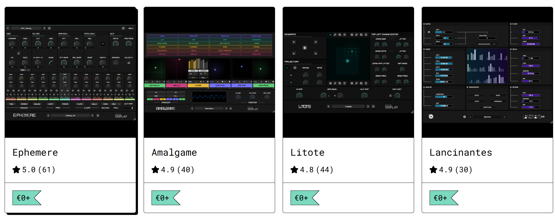
Task: Click the note icon under Ephemere's carrier knob
Action: 18,53
